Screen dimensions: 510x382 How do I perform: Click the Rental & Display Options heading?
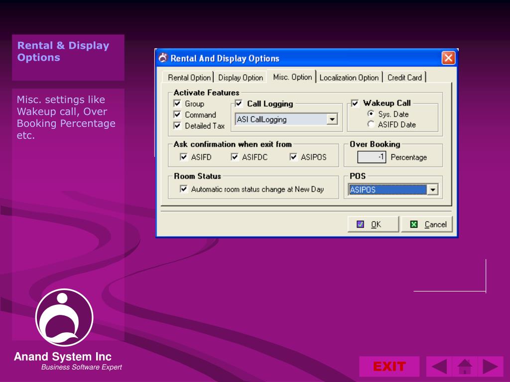63,51
